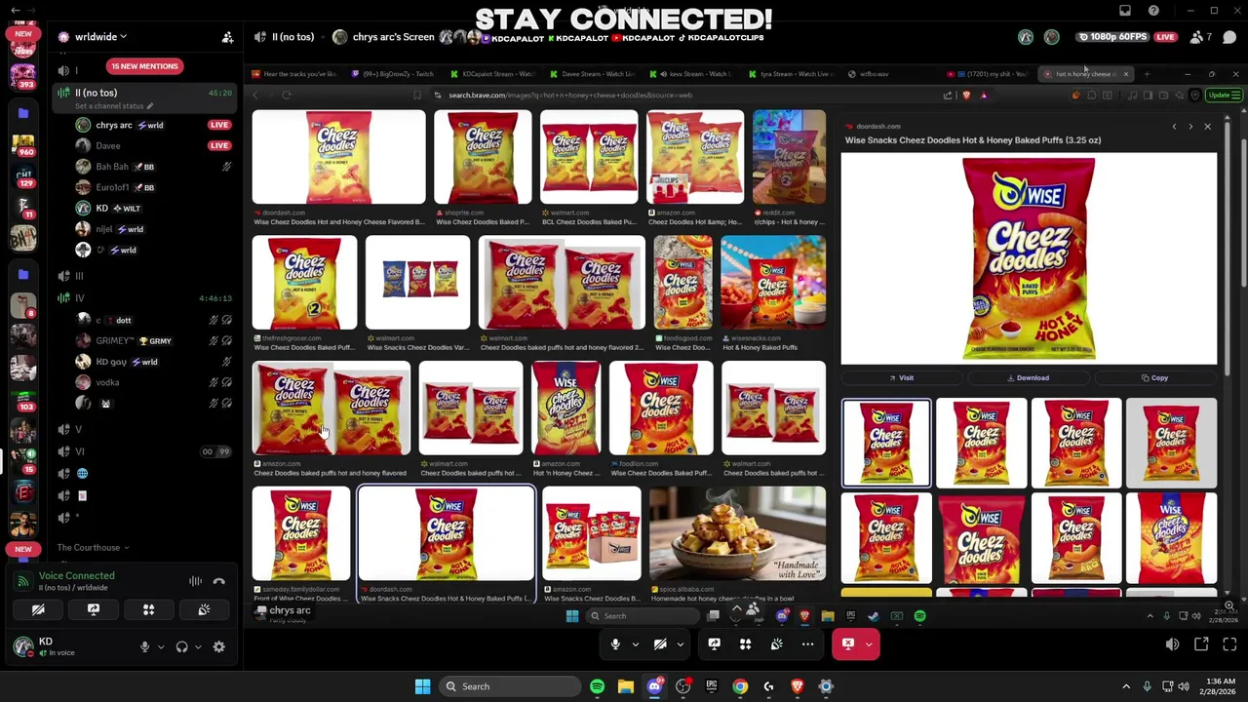Toggle noise suppression waveform icon
The image size is (1248, 702).
[x=195, y=581]
